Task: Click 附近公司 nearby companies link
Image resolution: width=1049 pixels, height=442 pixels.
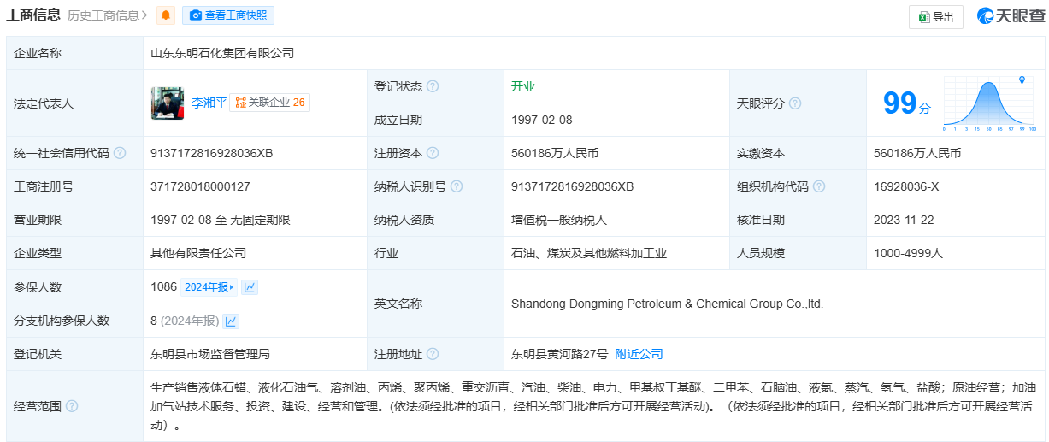Action: (639, 354)
